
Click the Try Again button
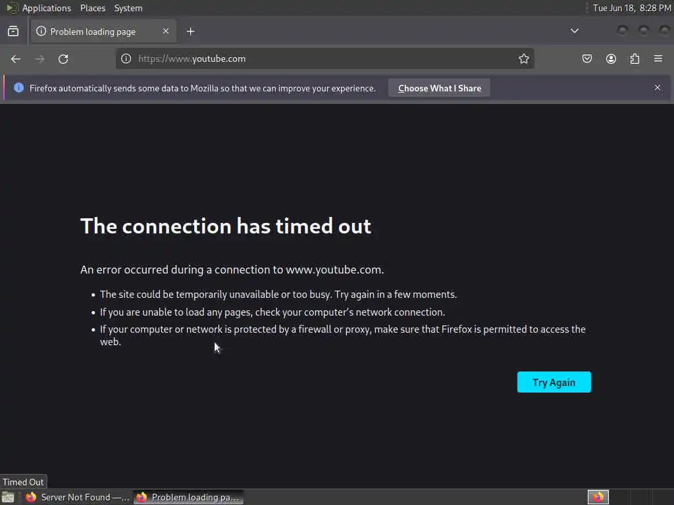point(554,382)
